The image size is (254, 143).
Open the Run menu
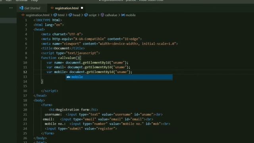tap(9, 1)
